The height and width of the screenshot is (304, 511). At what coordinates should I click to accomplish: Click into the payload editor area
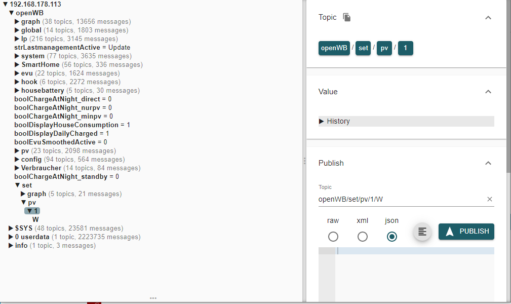pyautogui.click(x=415, y=274)
